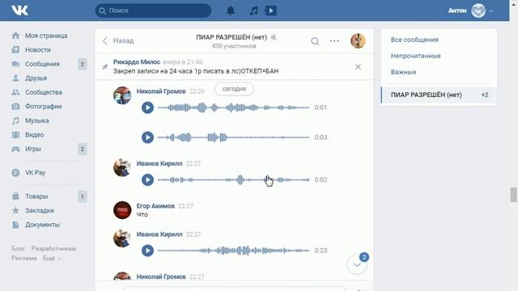The height and width of the screenshot is (291, 518).
Task: Seek within the 0:23 voice waveform
Action: [234, 251]
